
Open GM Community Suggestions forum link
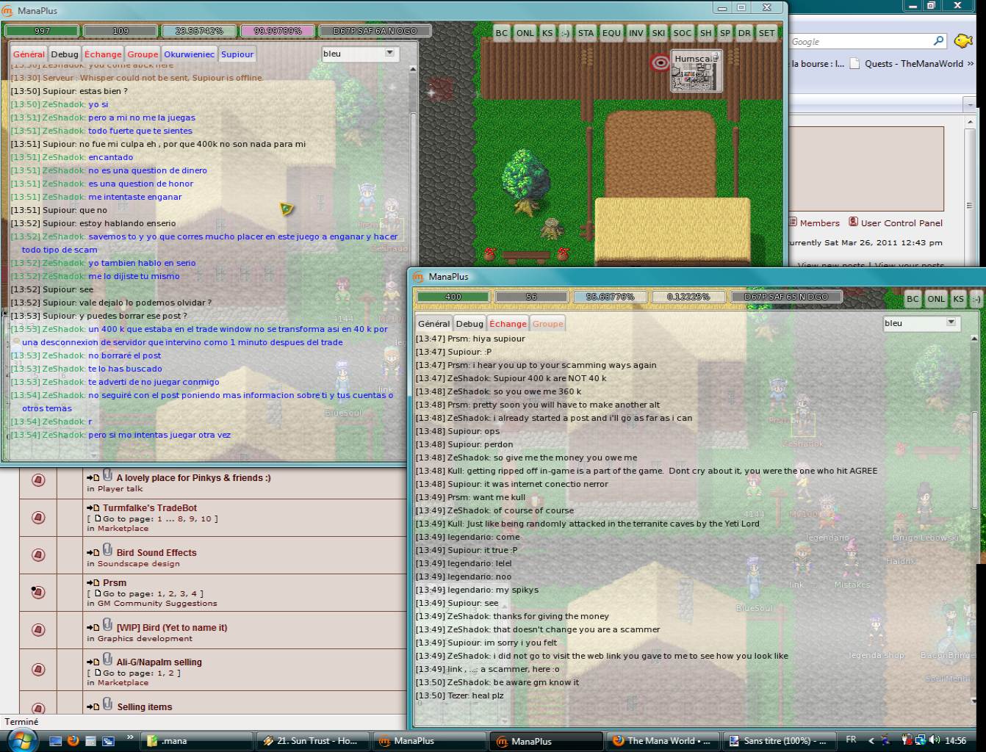coord(157,604)
